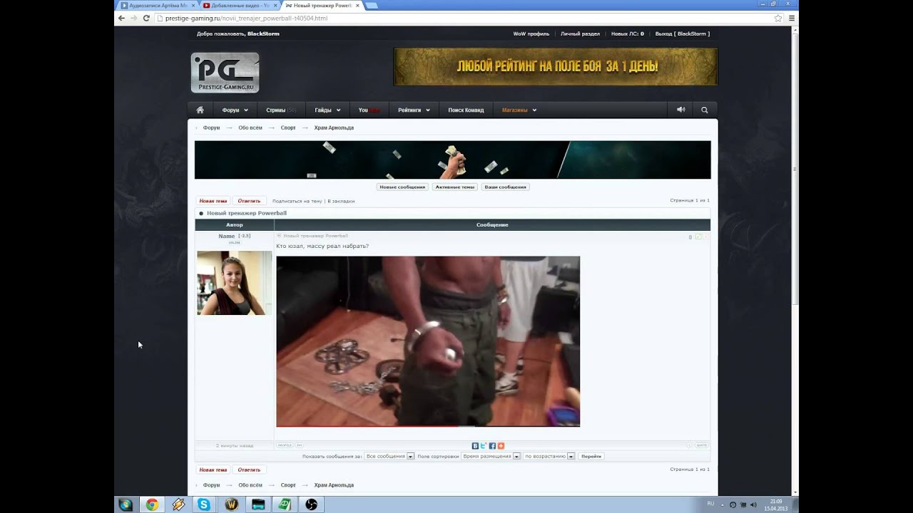Viewport: 913px width, 513px height.
Task: Click the battleground rating banner ad
Action: pyautogui.click(x=556, y=67)
